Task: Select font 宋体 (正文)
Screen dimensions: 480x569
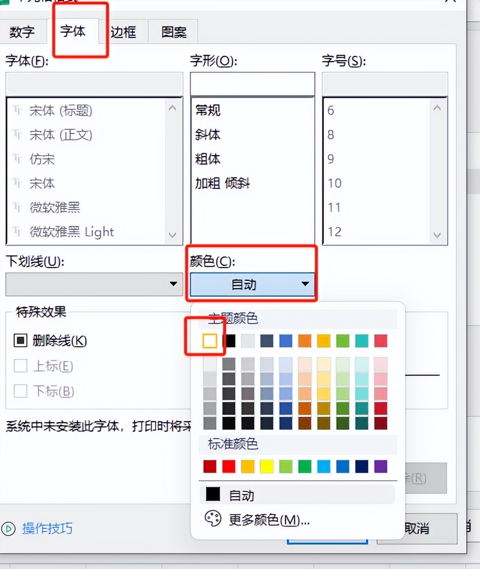Action: point(61,135)
